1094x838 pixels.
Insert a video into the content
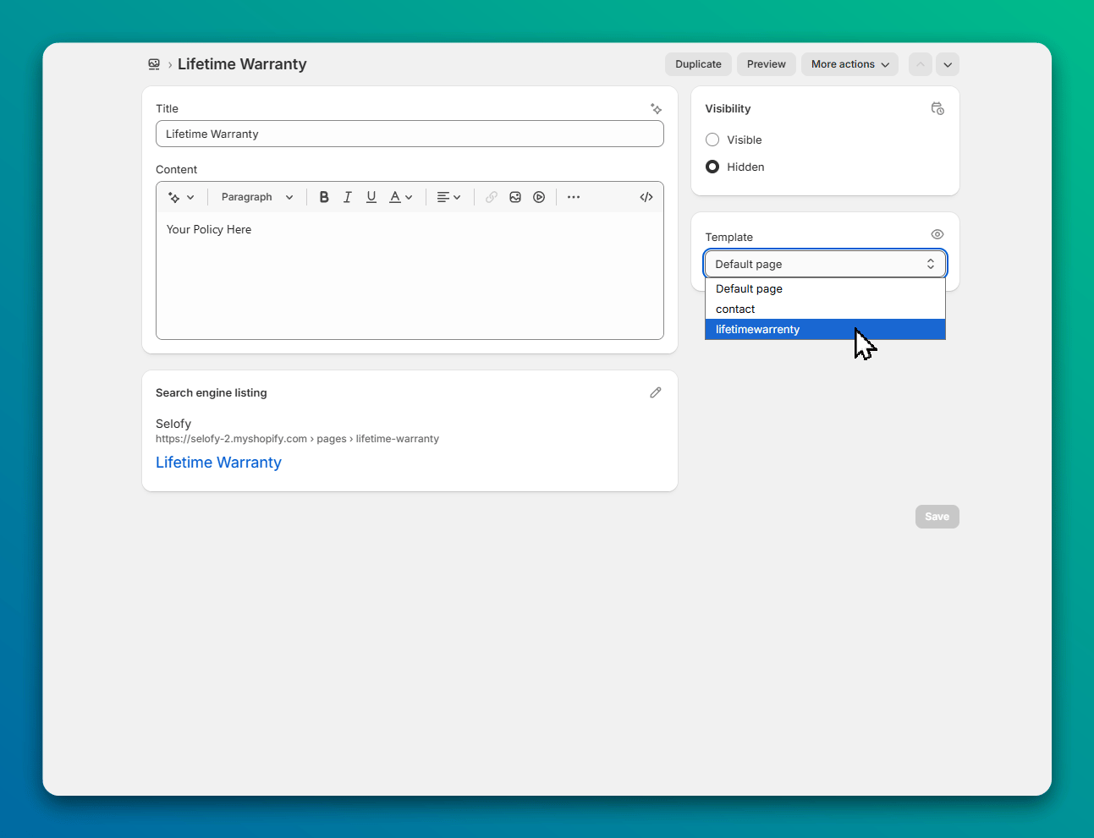click(539, 196)
